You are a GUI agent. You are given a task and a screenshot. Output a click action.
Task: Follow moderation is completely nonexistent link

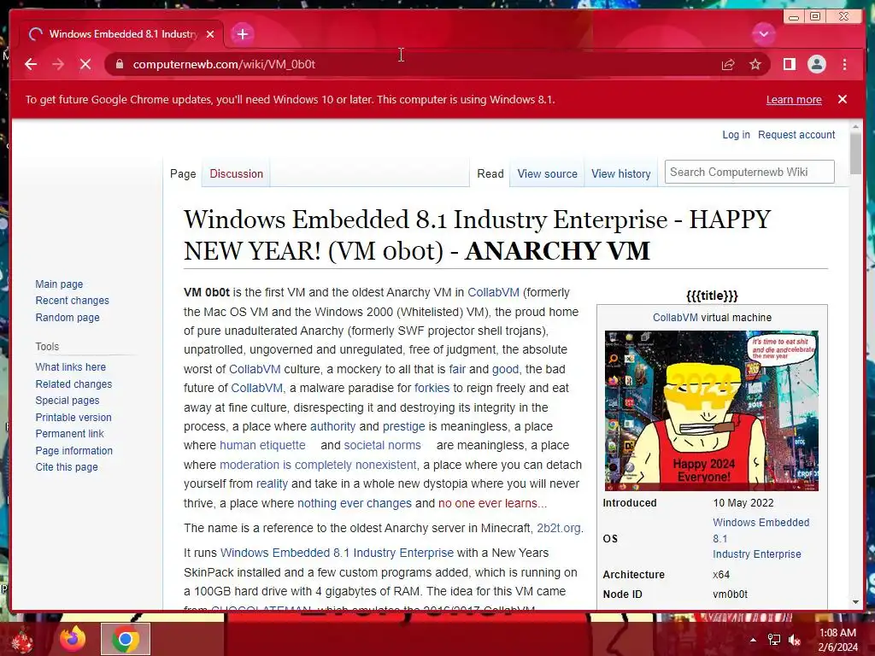point(318,465)
